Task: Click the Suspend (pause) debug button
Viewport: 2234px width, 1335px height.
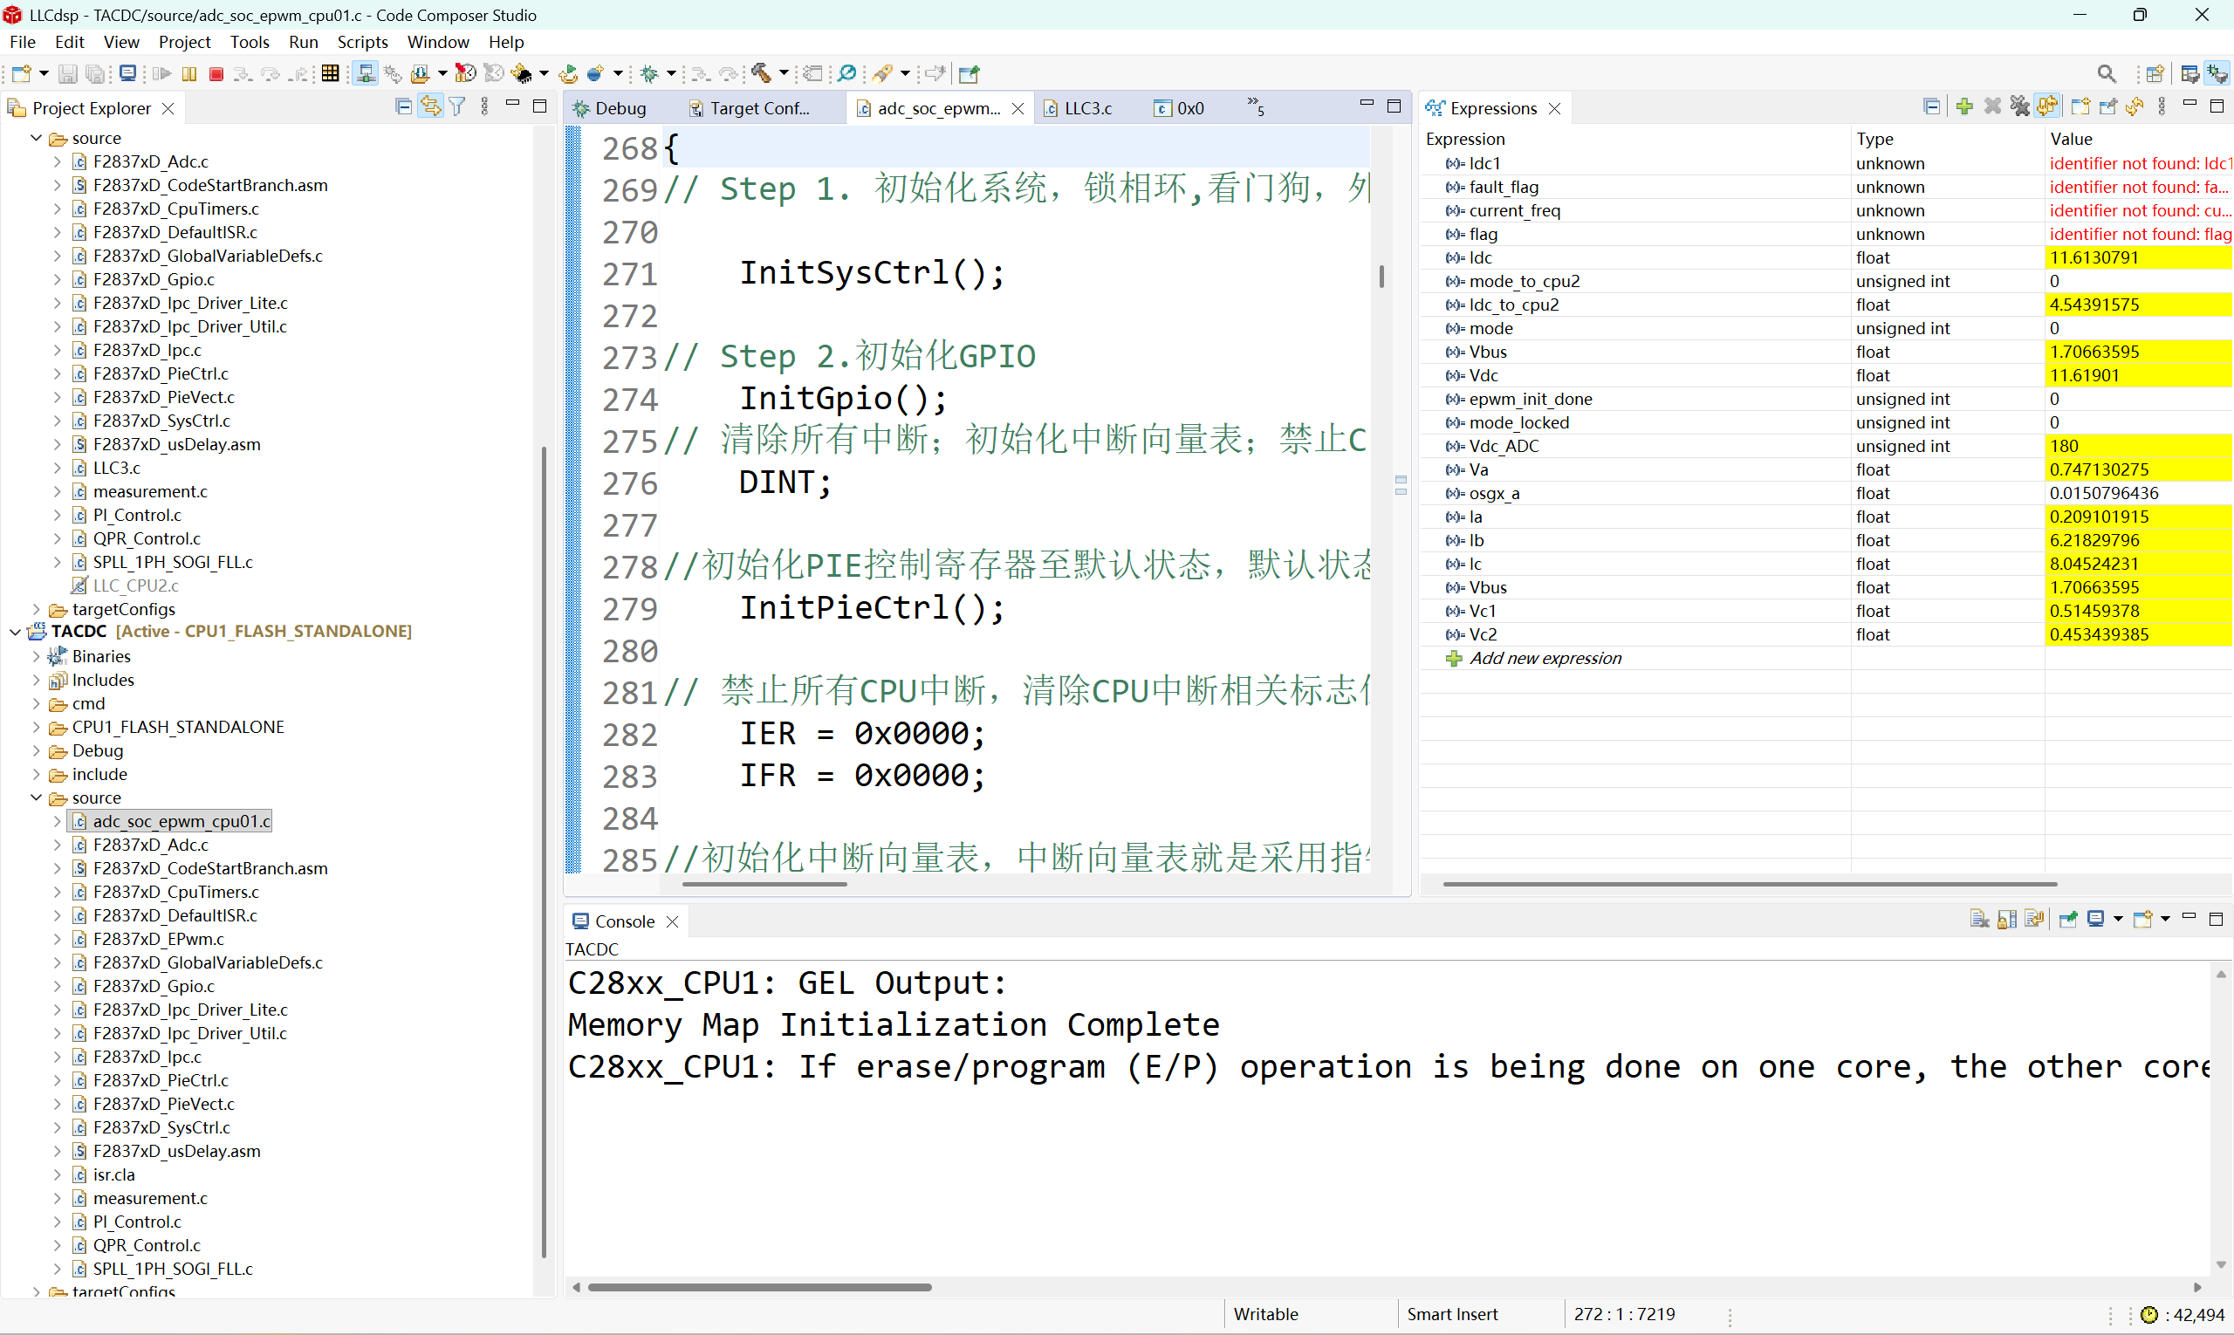Action: pyautogui.click(x=189, y=74)
